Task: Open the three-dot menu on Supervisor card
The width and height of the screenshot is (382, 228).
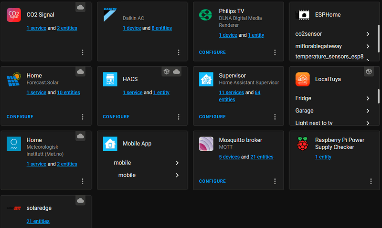Action: pyautogui.click(x=275, y=117)
